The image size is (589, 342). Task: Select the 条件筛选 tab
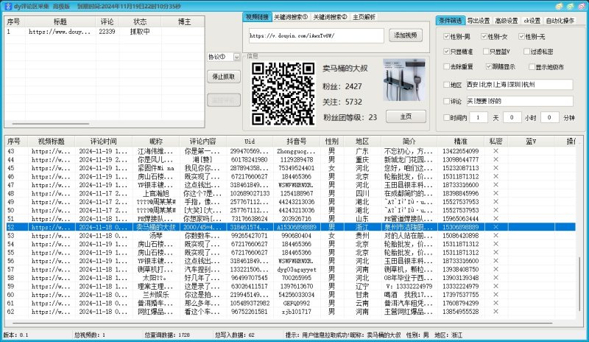pos(451,21)
